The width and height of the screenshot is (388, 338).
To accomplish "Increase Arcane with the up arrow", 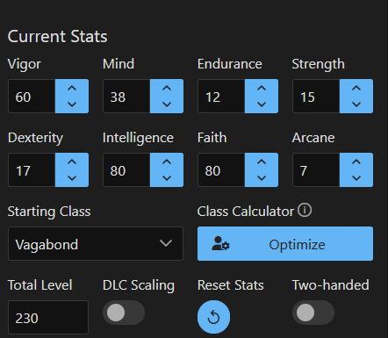I will [x=356, y=162].
